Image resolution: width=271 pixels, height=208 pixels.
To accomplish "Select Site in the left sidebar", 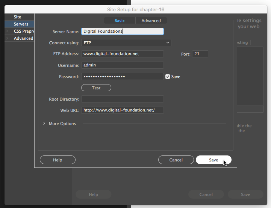I will tap(18, 17).
